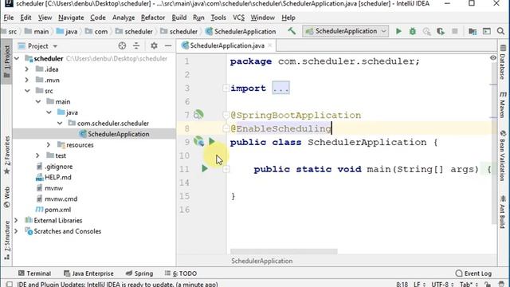Open Project panel settings gear
Screen dimensions: 510x287
point(154,46)
